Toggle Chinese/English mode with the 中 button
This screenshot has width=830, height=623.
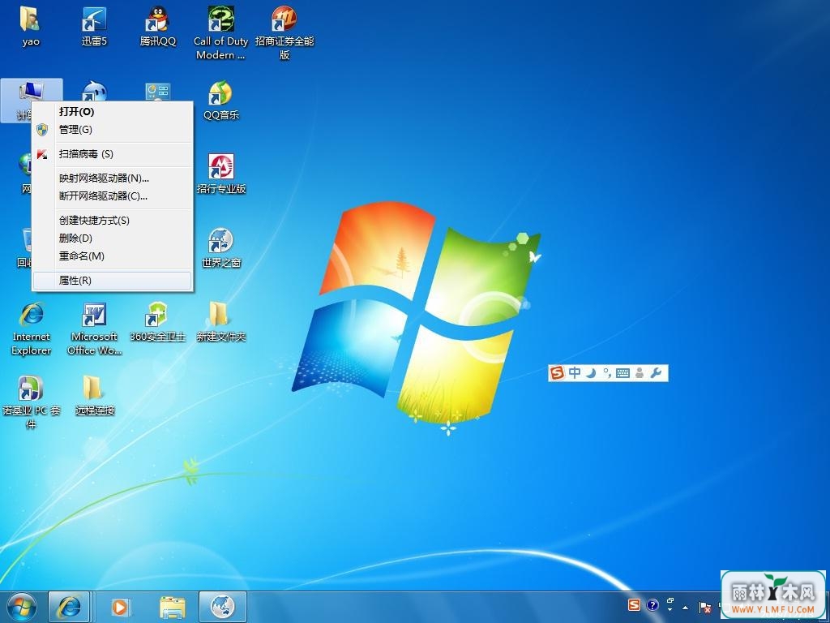pos(575,373)
